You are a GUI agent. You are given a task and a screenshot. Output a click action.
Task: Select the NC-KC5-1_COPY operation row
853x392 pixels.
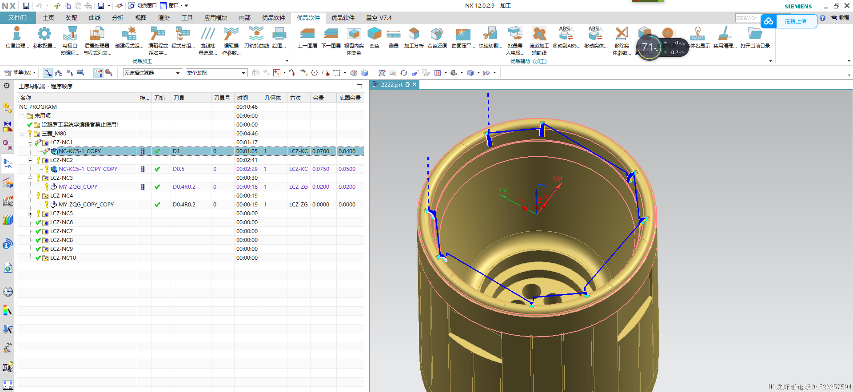(x=191, y=151)
